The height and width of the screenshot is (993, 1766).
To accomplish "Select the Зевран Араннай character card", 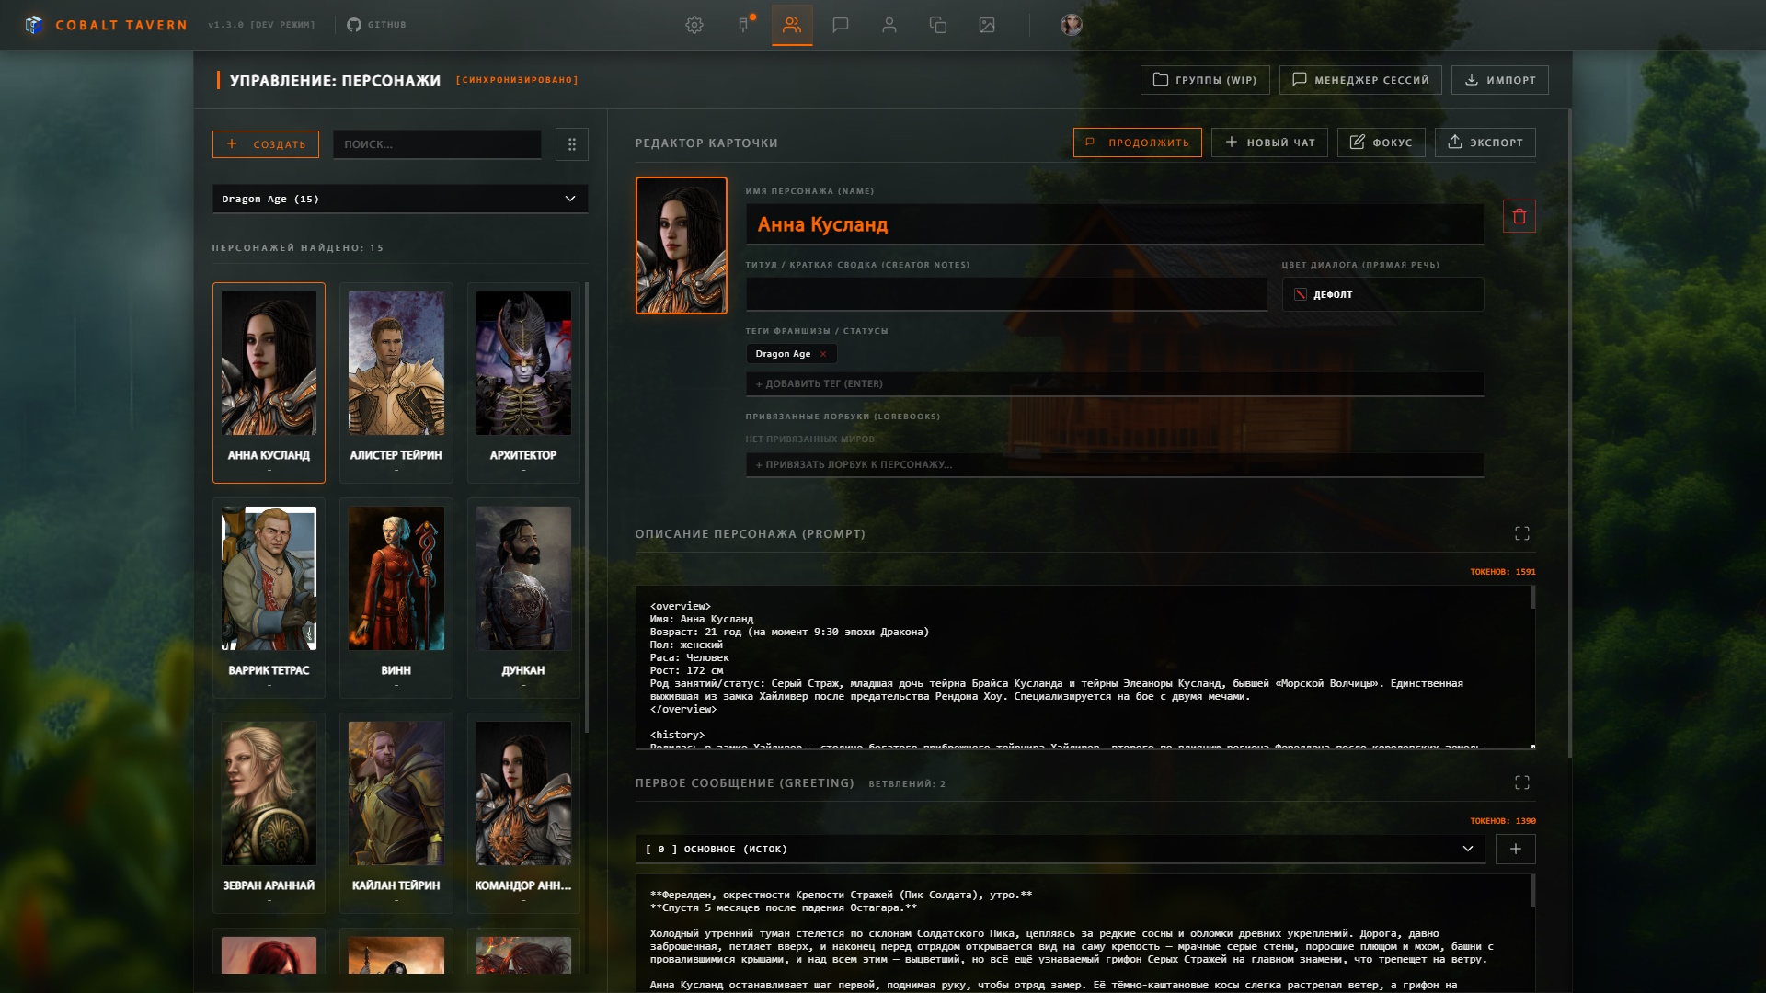I will [x=269, y=813].
